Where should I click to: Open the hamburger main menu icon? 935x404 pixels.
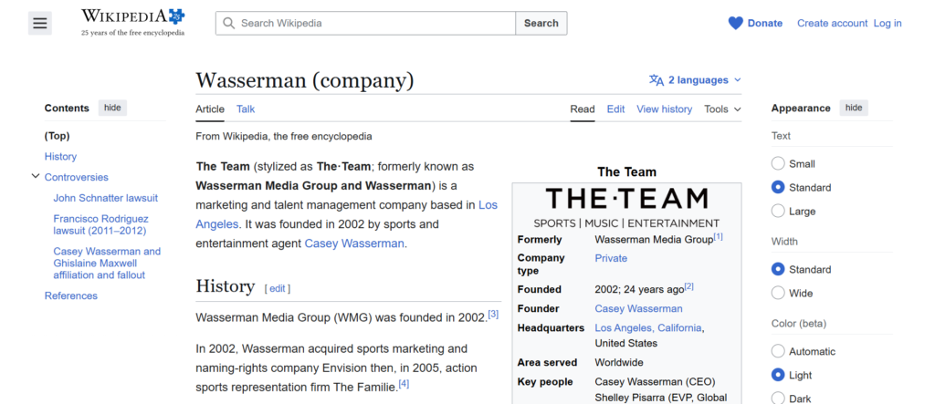click(x=39, y=24)
